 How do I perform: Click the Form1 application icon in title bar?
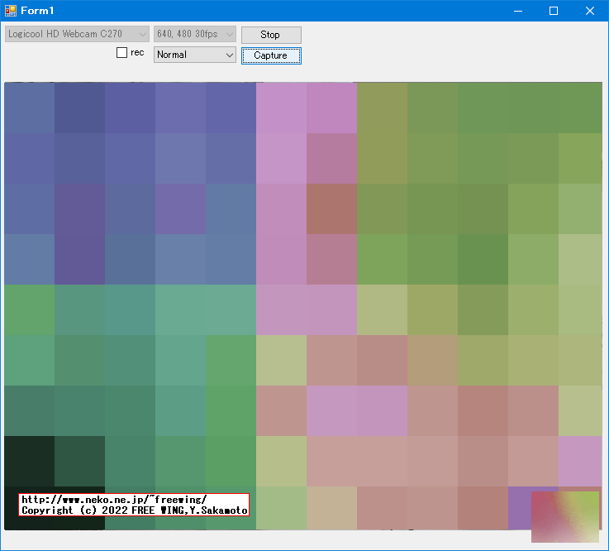click(x=11, y=11)
